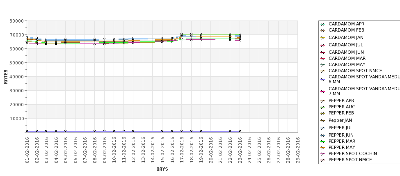
Task: Select the PEPPER JUN legend label
Action: point(341,135)
